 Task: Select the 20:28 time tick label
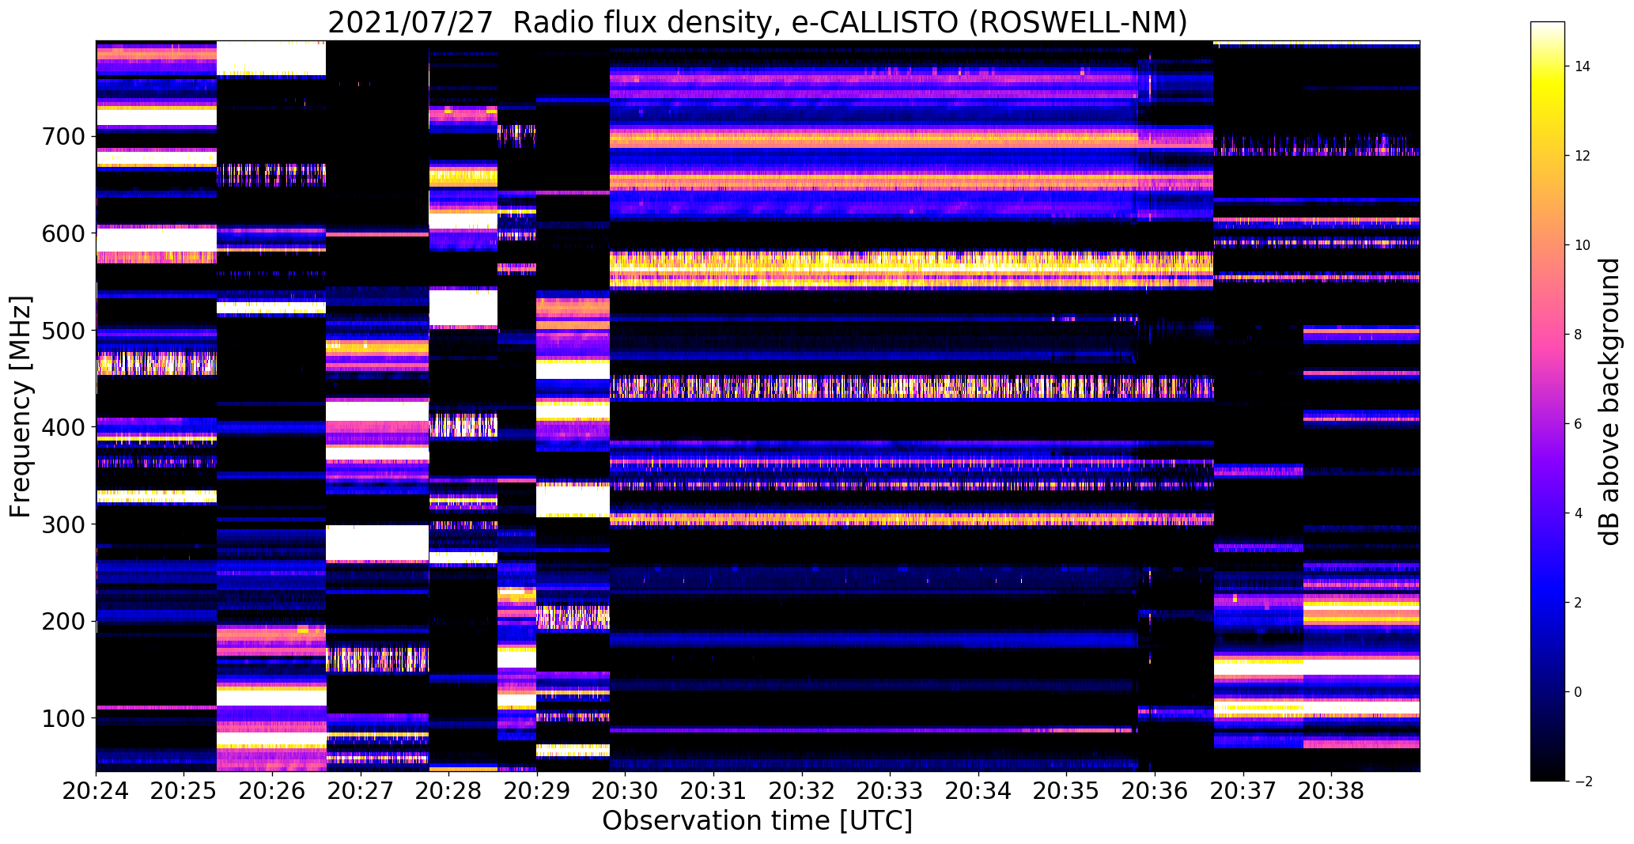(448, 791)
